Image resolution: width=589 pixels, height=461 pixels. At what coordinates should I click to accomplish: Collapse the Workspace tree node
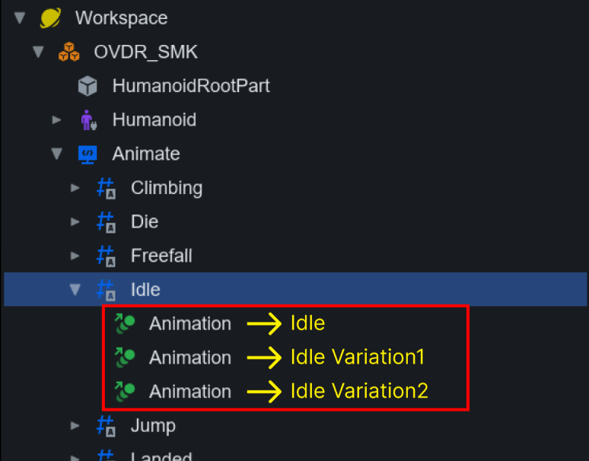coord(20,17)
